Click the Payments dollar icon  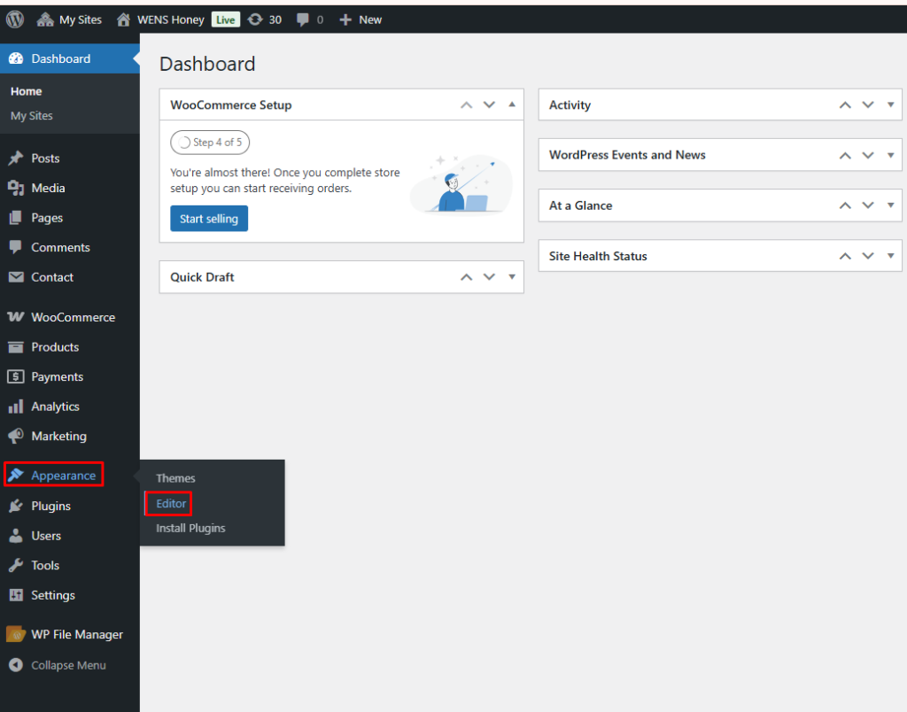pos(16,376)
